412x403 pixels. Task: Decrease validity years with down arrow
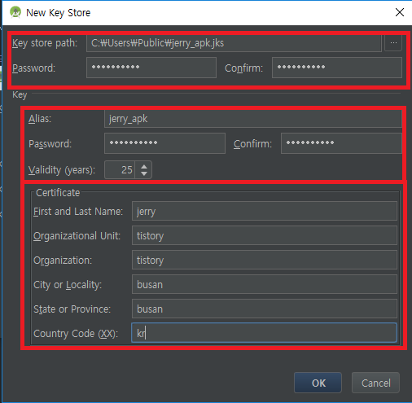(144, 173)
